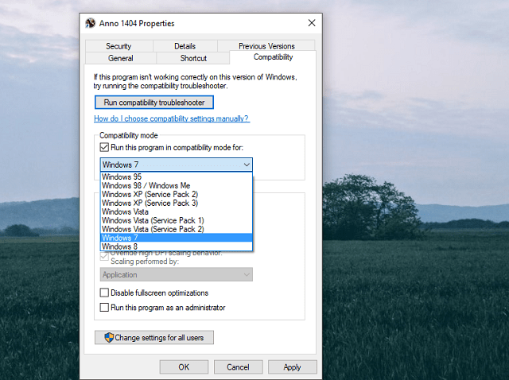Viewport: 509px width, 380px height.
Task: Collapse the Windows 7 compatibility dropdown
Action: 177,165
